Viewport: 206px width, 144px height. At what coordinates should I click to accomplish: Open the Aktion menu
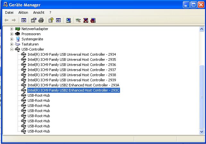(23, 12)
